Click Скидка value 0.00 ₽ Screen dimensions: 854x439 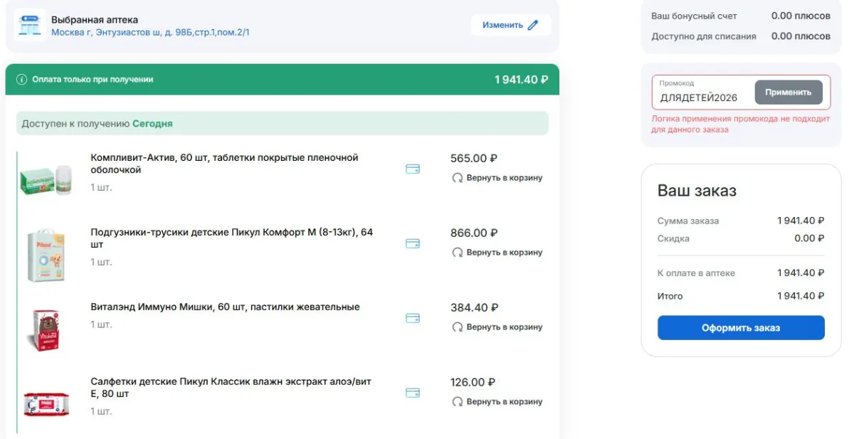(x=809, y=238)
